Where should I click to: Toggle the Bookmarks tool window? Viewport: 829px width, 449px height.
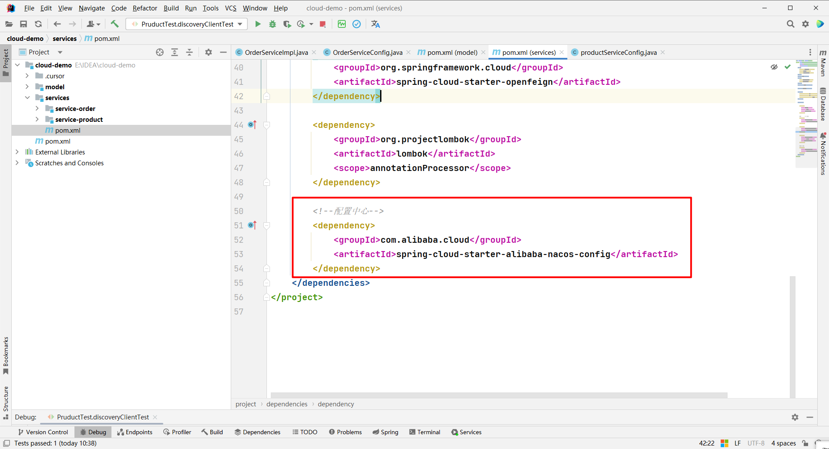[6, 355]
